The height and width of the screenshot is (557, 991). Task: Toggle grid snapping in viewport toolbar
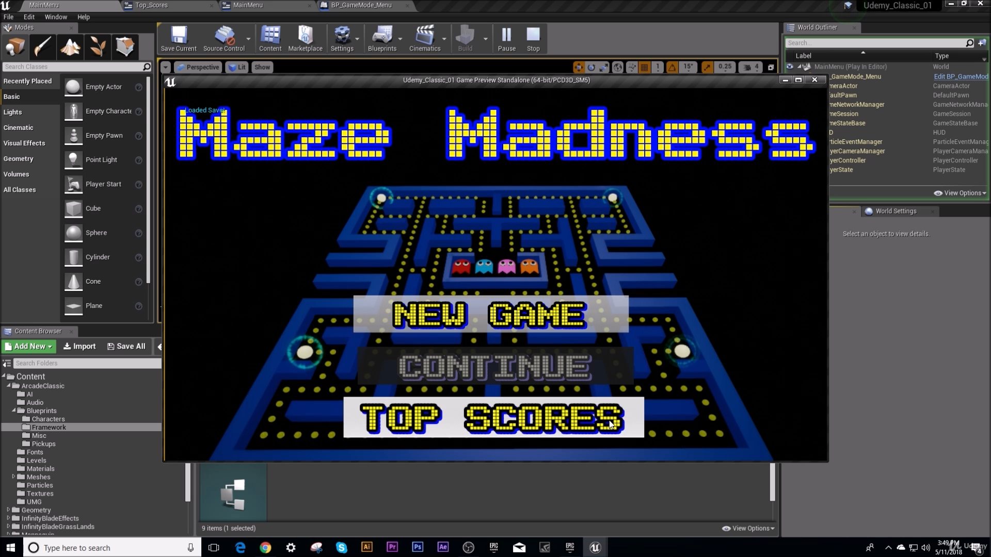[x=645, y=67]
